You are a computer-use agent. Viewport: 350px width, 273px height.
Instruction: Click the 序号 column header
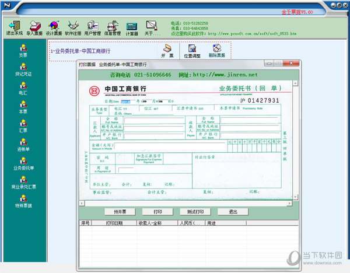(x=85, y=223)
